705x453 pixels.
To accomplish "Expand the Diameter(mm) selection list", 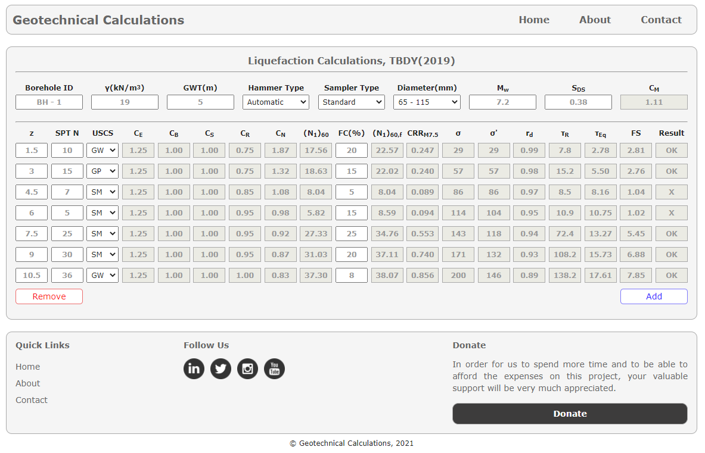I will click(427, 102).
